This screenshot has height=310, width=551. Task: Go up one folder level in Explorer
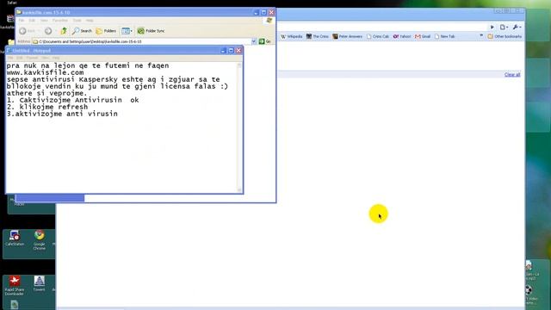(64, 31)
